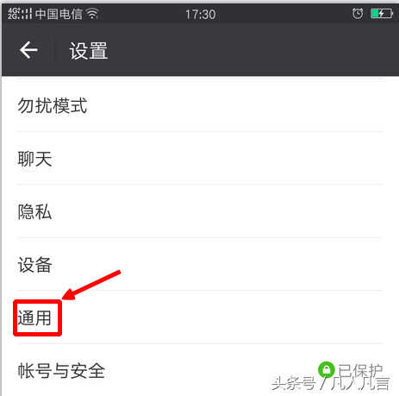The height and width of the screenshot is (396, 399).
Task: Tap the battery charging icon
Action: 382,14
